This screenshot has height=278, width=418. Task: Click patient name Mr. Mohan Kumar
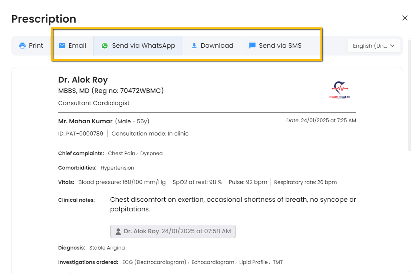(85, 121)
